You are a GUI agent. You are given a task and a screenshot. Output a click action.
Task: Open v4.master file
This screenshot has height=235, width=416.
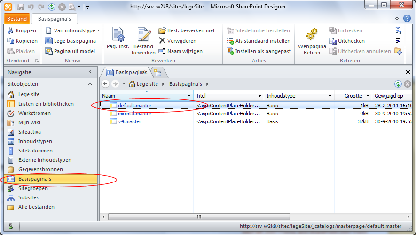coord(130,121)
